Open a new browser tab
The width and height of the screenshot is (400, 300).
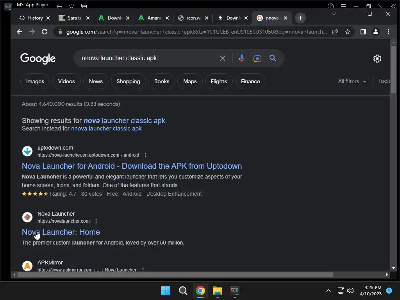pos(300,18)
